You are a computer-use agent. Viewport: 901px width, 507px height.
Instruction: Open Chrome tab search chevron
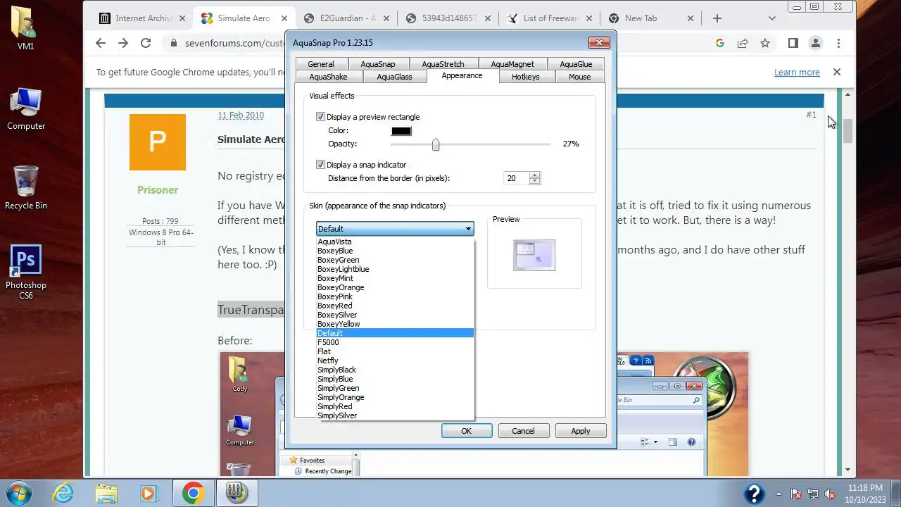[772, 18]
